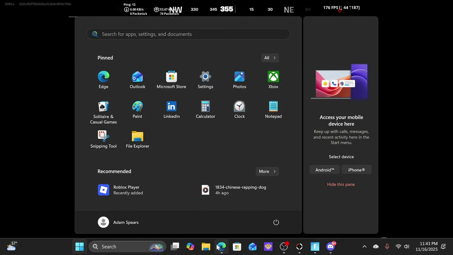Click the OneDrive cloud tray icon
453x255 pixels.
coord(376,246)
